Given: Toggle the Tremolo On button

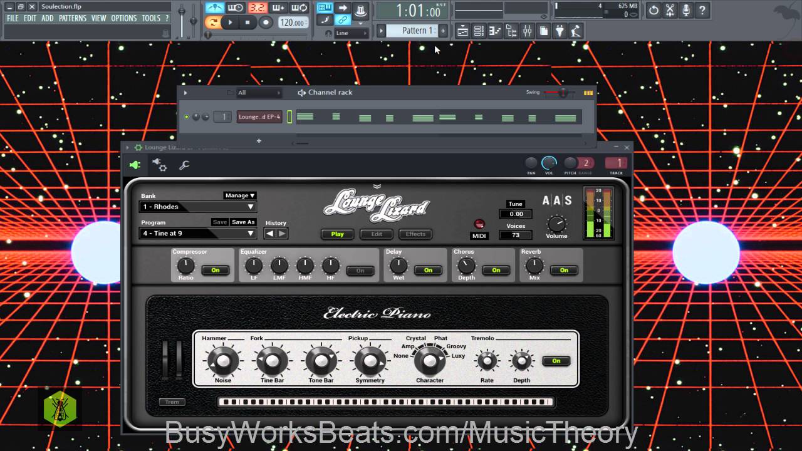Looking at the screenshot, I should [556, 361].
